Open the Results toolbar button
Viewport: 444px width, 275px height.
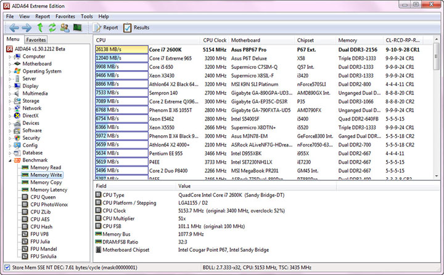click(x=136, y=28)
